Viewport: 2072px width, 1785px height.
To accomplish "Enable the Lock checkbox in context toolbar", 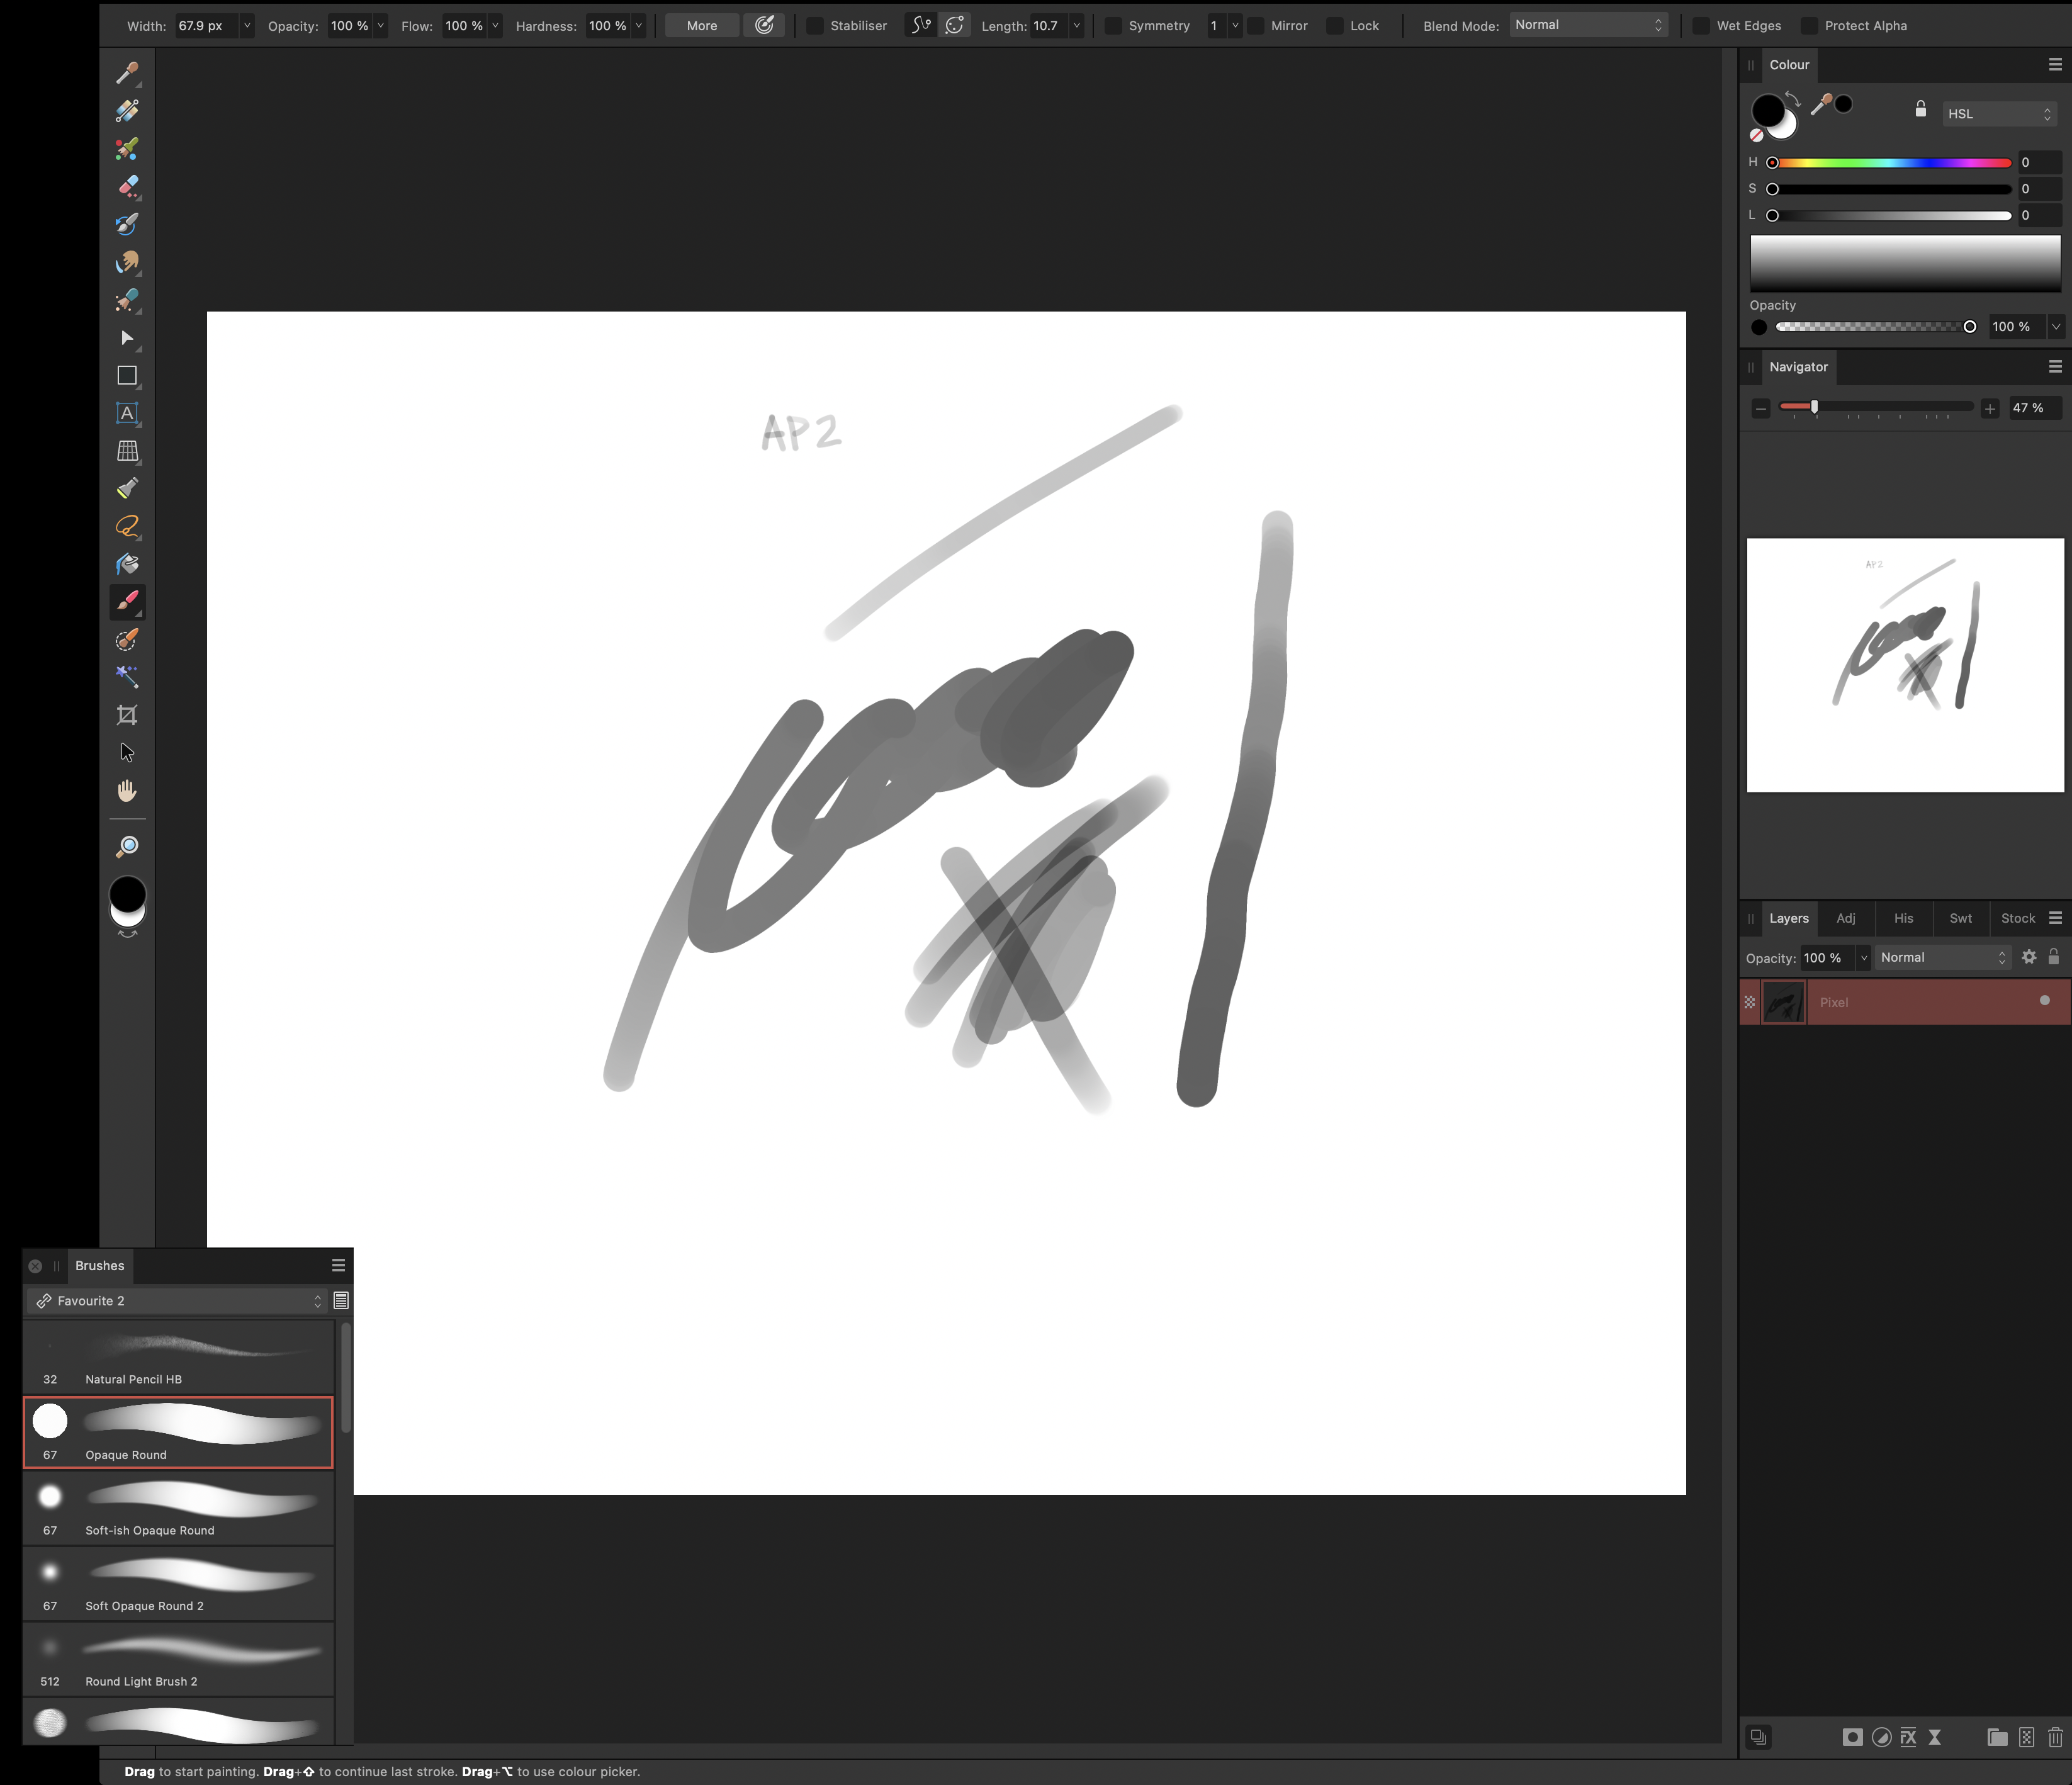I will (1335, 26).
